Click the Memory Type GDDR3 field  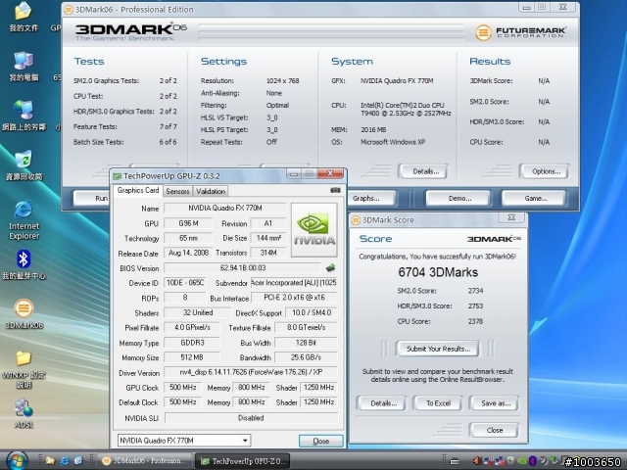click(x=192, y=343)
